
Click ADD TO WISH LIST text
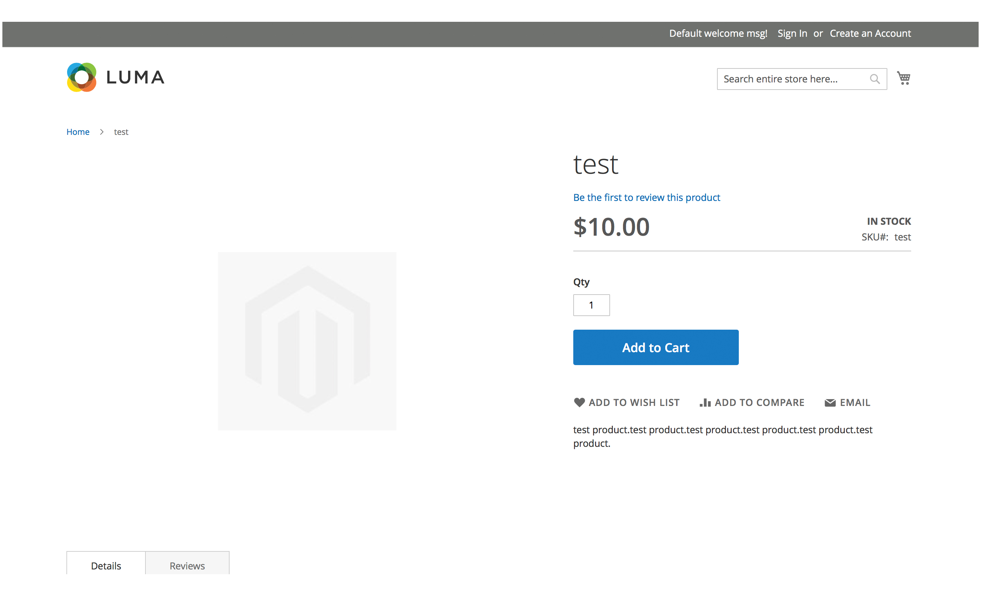634,403
